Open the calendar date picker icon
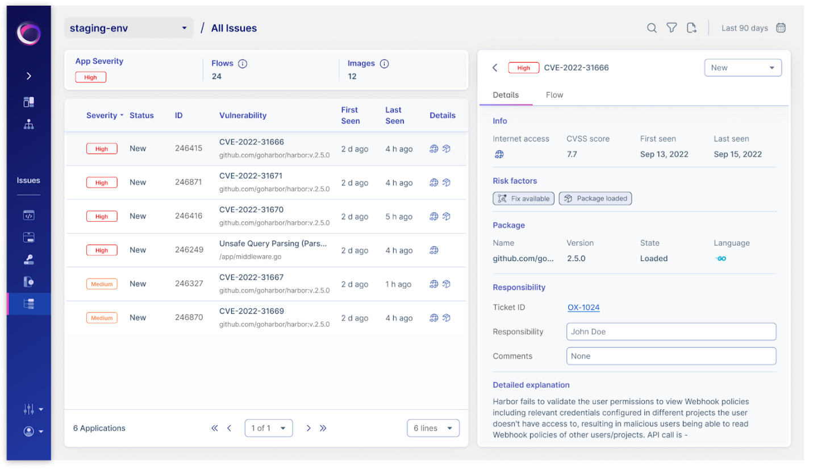This screenshot has height=473, width=813. coord(781,28)
